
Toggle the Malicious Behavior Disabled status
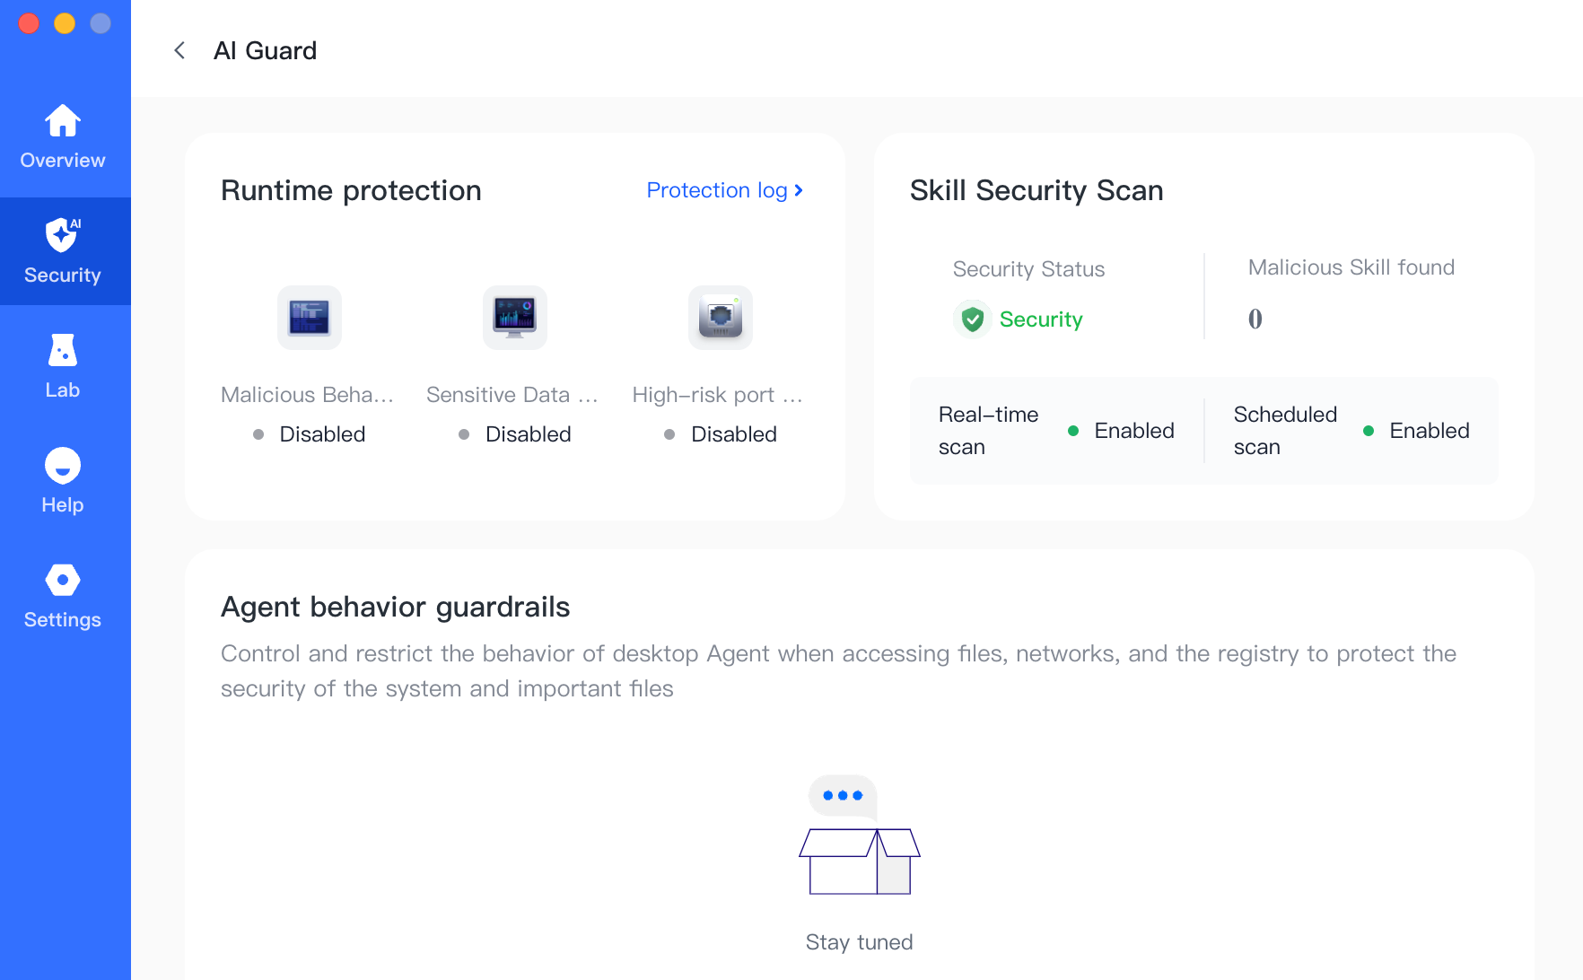tap(309, 434)
